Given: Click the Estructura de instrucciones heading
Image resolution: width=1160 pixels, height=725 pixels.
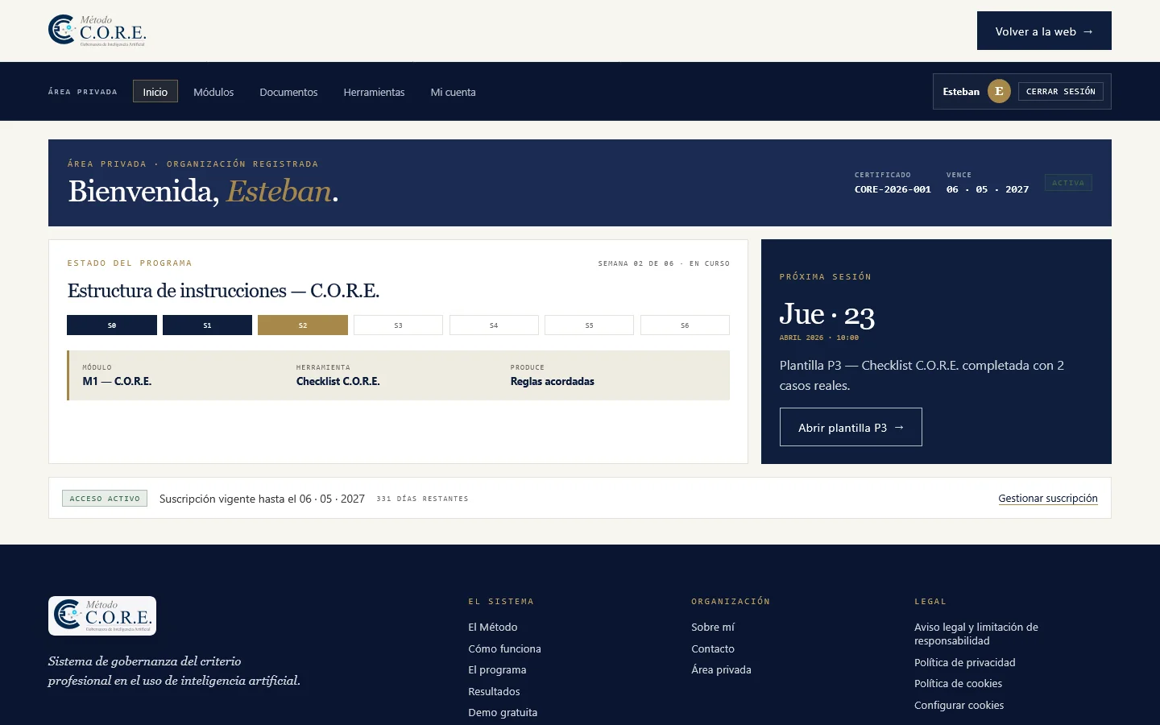Looking at the screenshot, I should pyautogui.click(x=223, y=291).
